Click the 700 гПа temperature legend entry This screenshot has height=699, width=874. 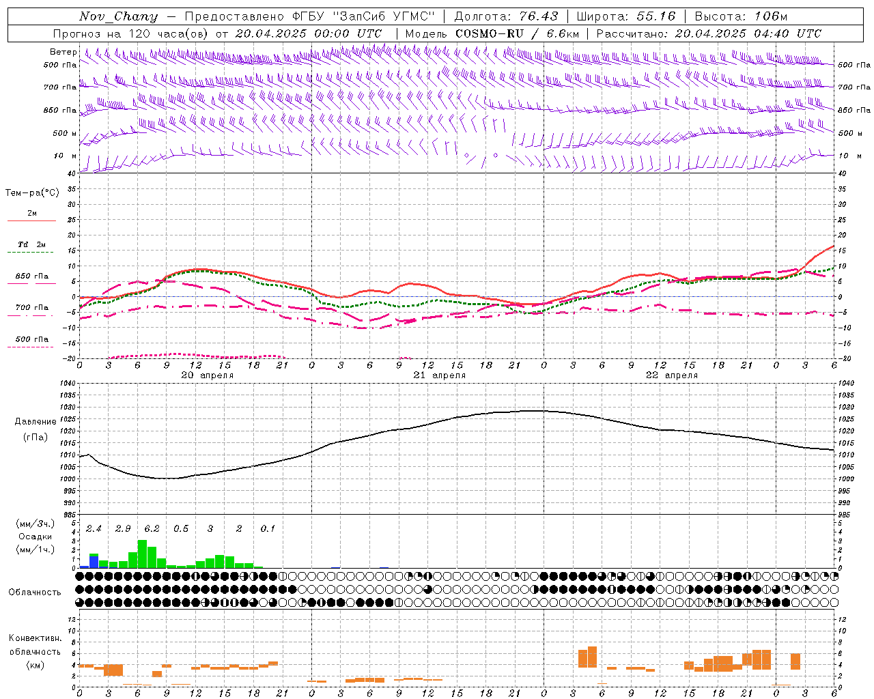(x=32, y=307)
